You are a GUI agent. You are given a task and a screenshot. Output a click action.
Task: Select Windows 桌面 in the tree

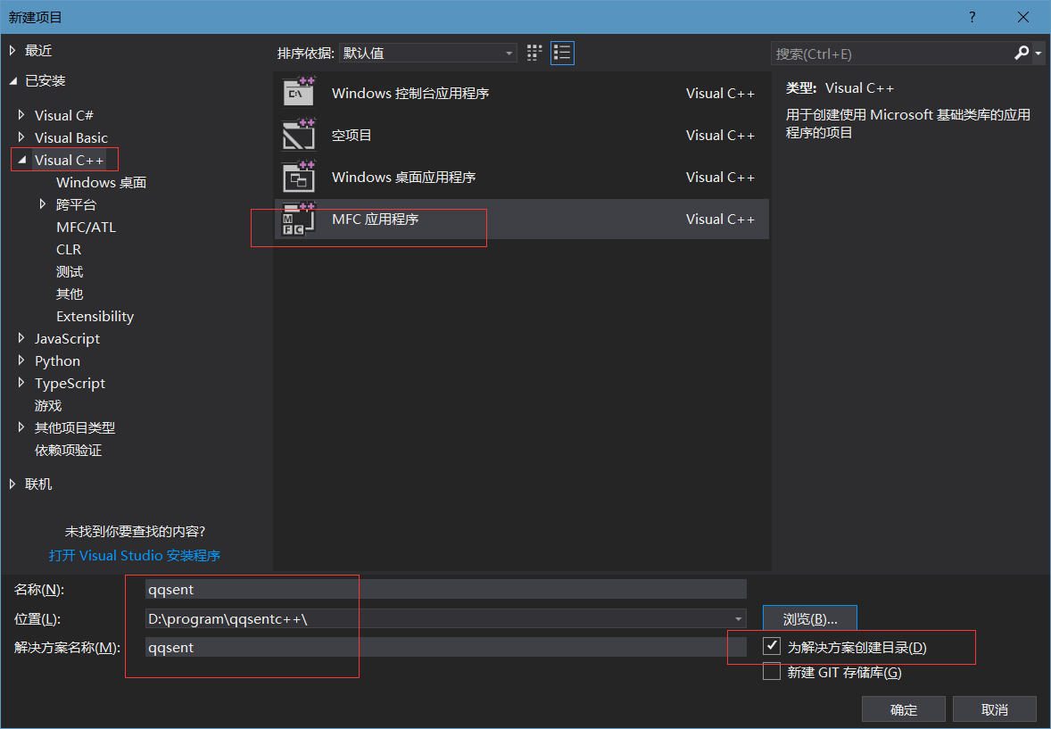[101, 182]
